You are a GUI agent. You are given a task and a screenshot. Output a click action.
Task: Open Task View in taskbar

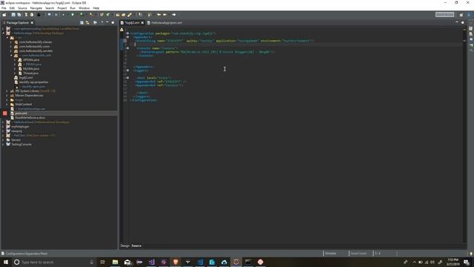103,262
